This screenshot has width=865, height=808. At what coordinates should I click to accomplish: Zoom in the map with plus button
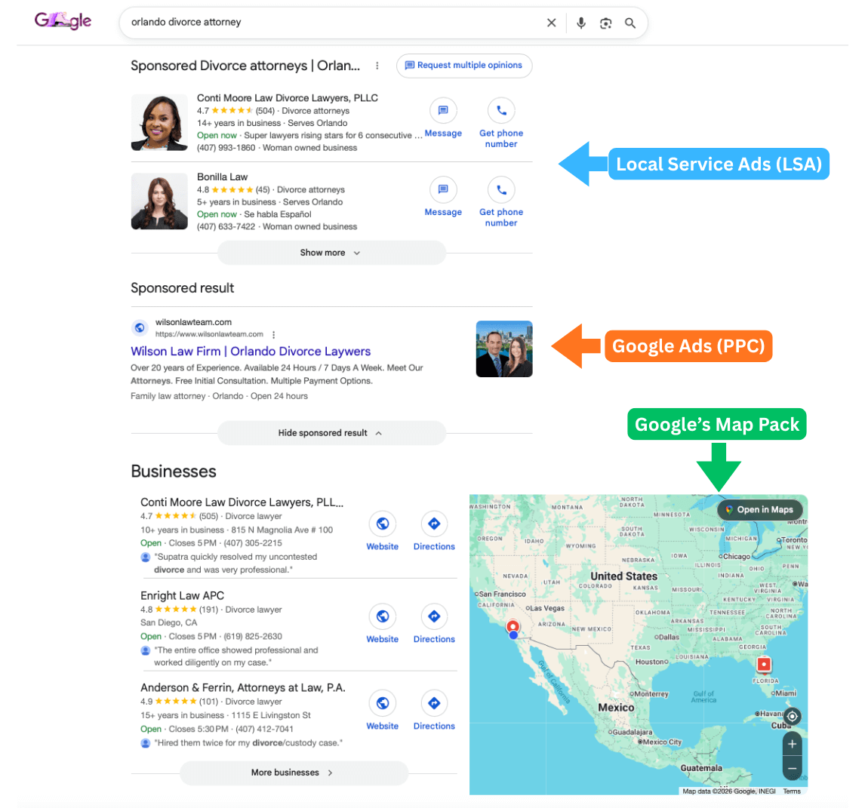coord(793,744)
